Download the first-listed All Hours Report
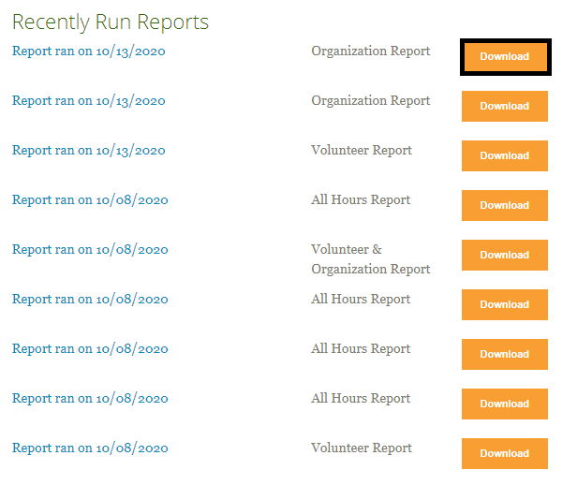The height and width of the screenshot is (485, 577). [505, 206]
